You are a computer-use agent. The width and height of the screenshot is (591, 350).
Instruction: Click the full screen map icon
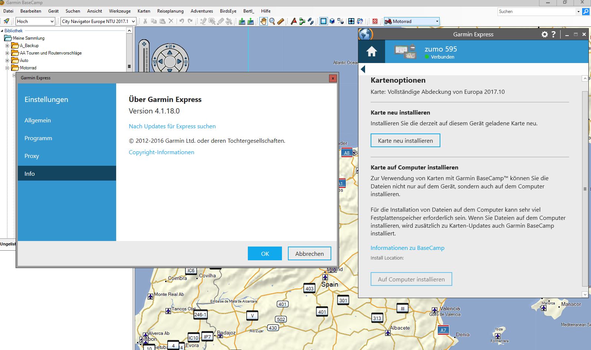coord(351,21)
